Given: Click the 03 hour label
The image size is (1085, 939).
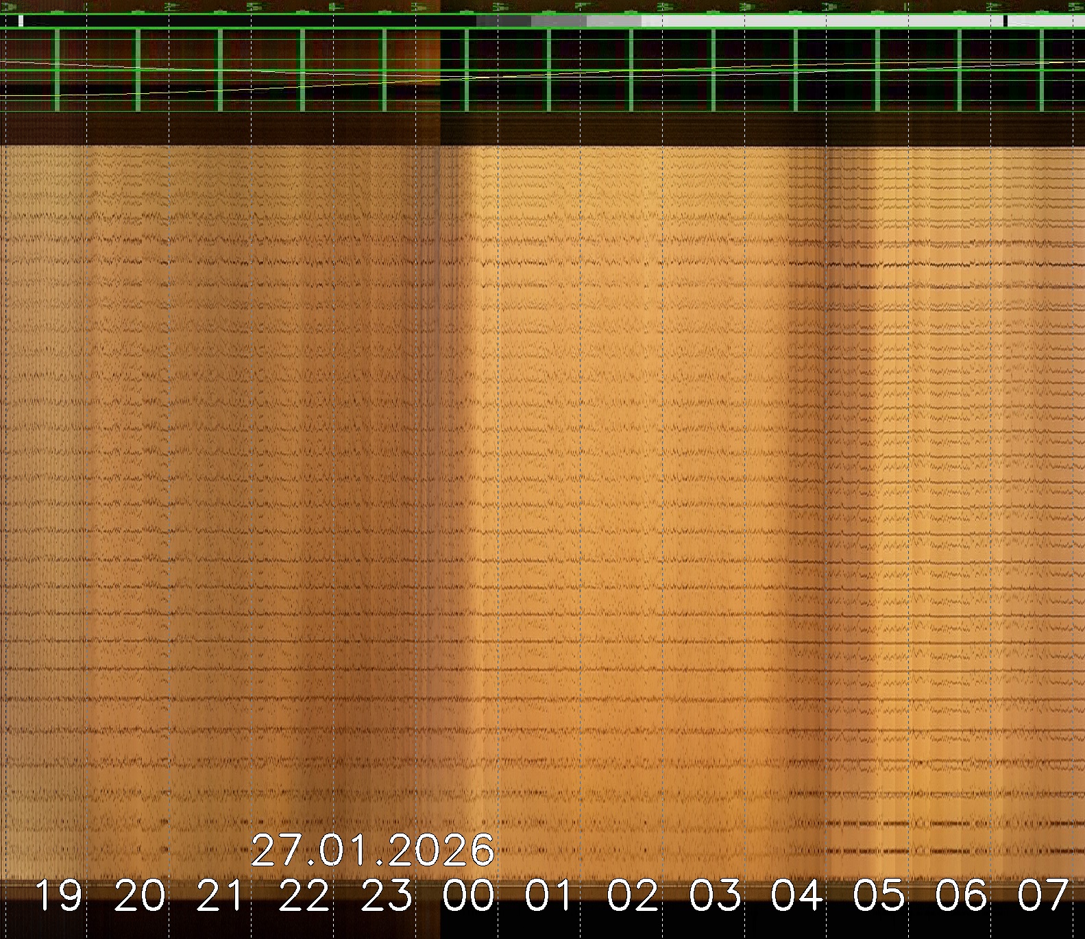Looking at the screenshot, I should point(715,896).
